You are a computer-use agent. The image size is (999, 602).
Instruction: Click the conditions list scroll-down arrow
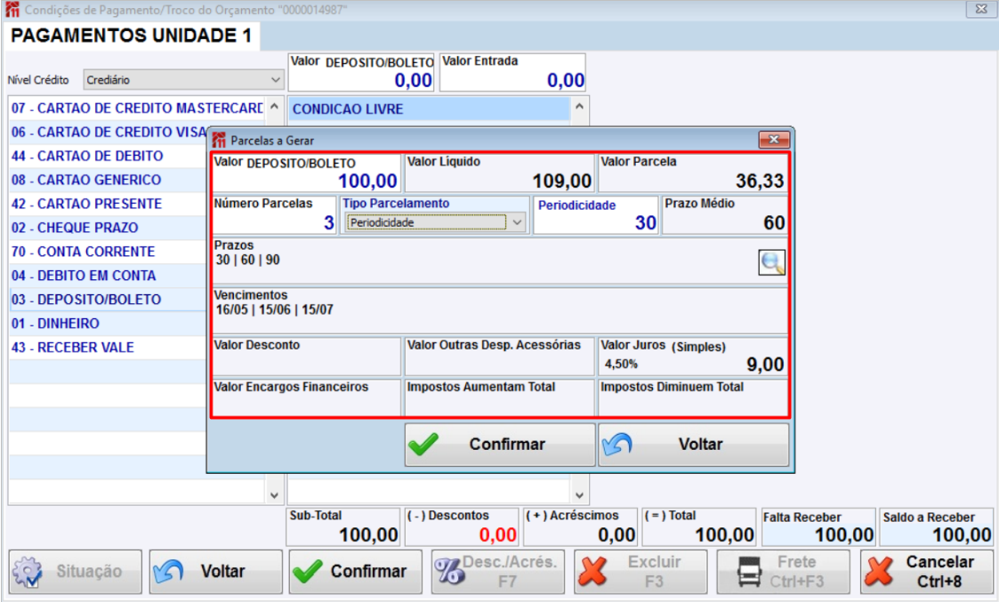[x=579, y=495]
